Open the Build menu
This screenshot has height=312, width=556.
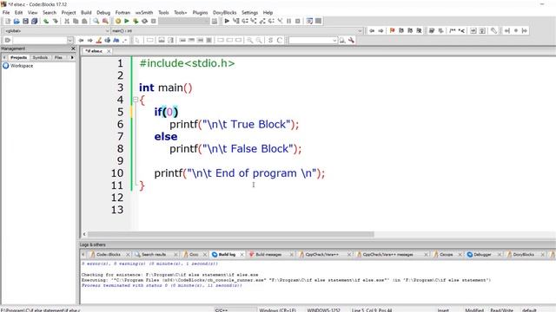[86, 12]
